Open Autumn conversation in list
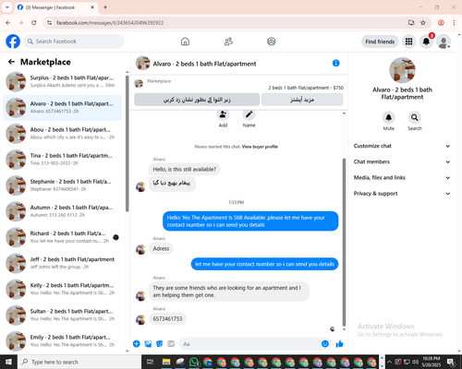 pos(63,211)
